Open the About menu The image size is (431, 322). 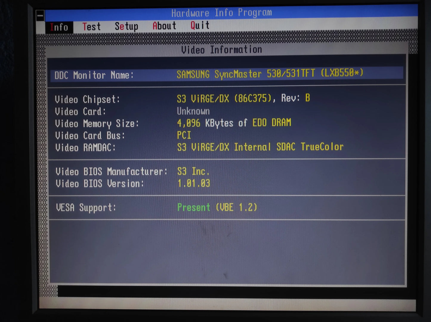pyautogui.click(x=164, y=26)
